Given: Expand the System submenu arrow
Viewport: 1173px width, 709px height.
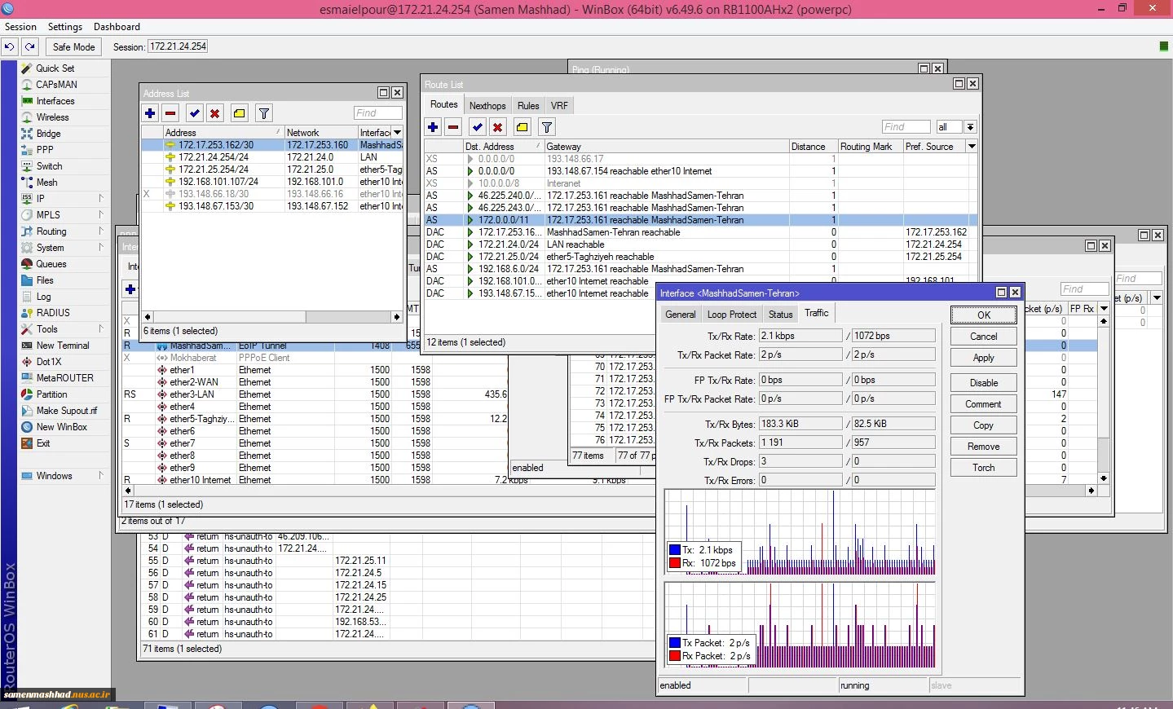Looking at the screenshot, I should (x=101, y=248).
